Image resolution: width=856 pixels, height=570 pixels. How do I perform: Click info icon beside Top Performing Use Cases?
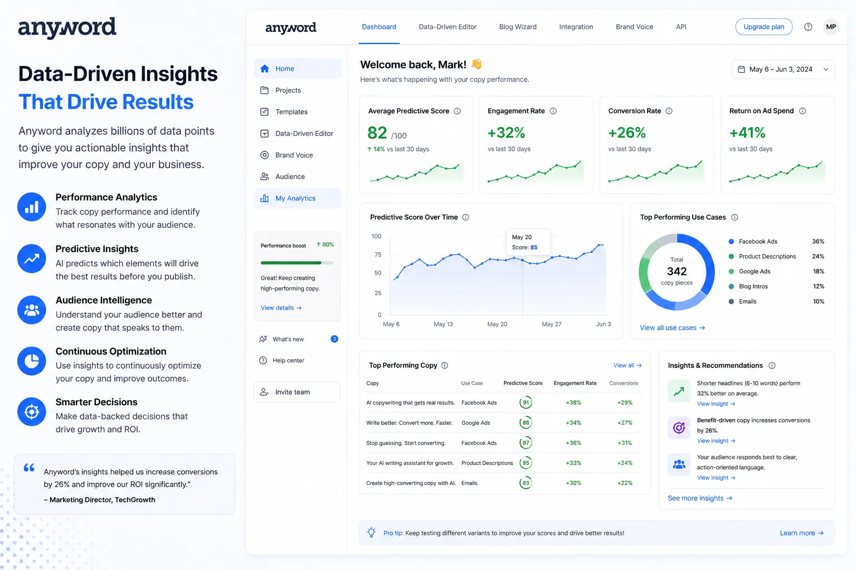point(735,217)
